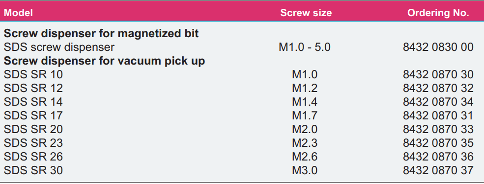The image size is (484, 184).
Task: Click the M1.0 - 5.0 screw size
Action: click(305, 47)
